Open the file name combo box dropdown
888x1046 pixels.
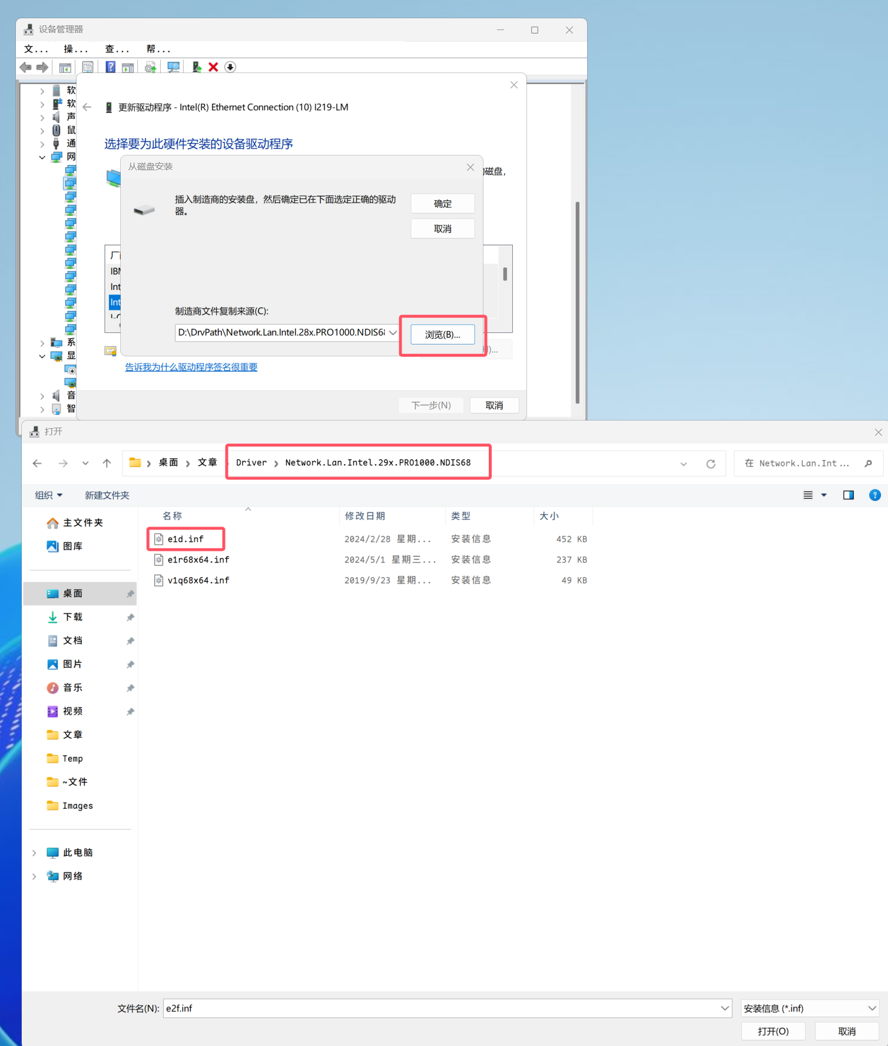tap(725, 1008)
